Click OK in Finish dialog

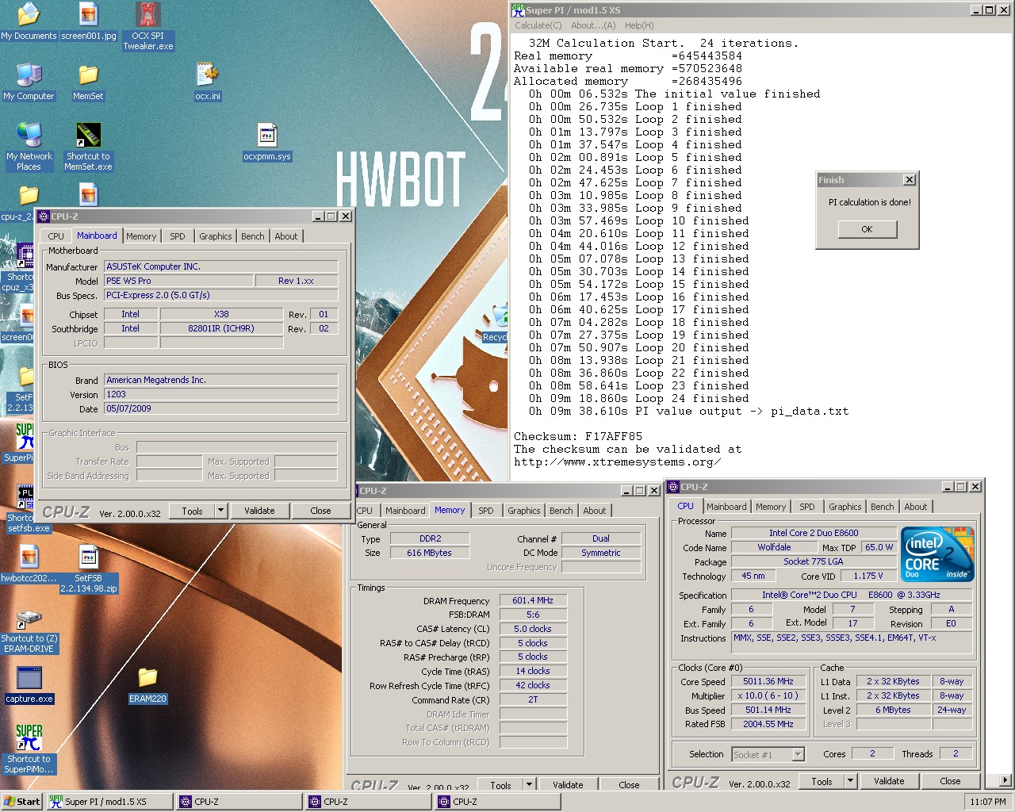(x=867, y=229)
